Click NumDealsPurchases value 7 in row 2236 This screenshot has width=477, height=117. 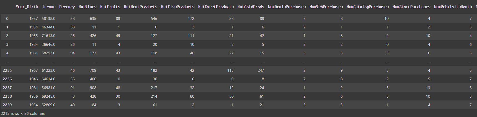point(305,79)
